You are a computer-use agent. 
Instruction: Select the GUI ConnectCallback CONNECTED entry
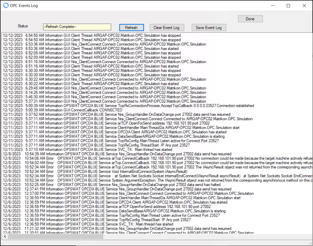(63, 110)
